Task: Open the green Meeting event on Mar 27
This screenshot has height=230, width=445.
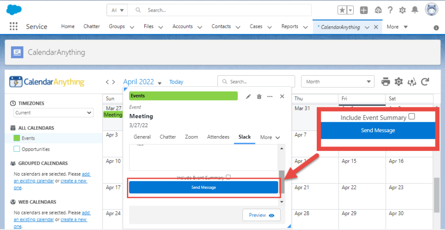Action: (x=113, y=115)
